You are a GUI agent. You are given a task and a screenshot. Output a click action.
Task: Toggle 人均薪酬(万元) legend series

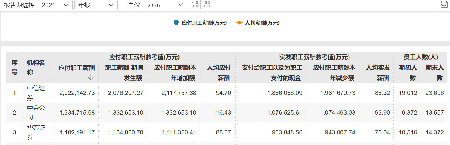point(258,23)
